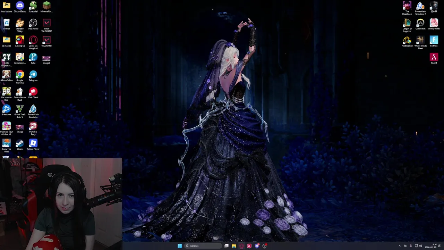Open the inzoi textura folder

[7, 7]
